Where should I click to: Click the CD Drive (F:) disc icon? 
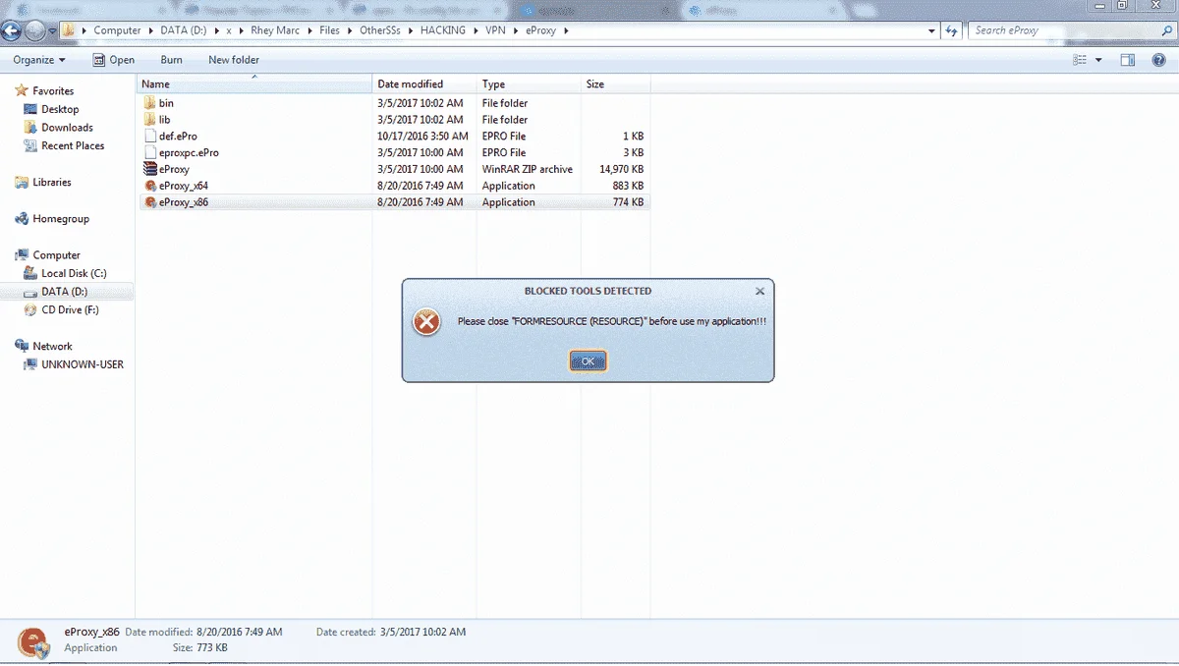30,309
